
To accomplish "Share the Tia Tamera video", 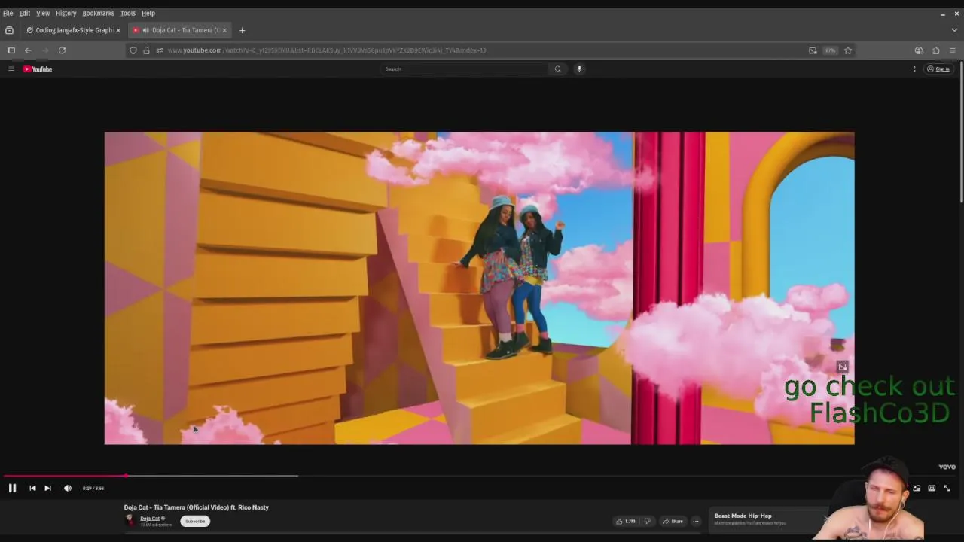I will [x=673, y=521].
